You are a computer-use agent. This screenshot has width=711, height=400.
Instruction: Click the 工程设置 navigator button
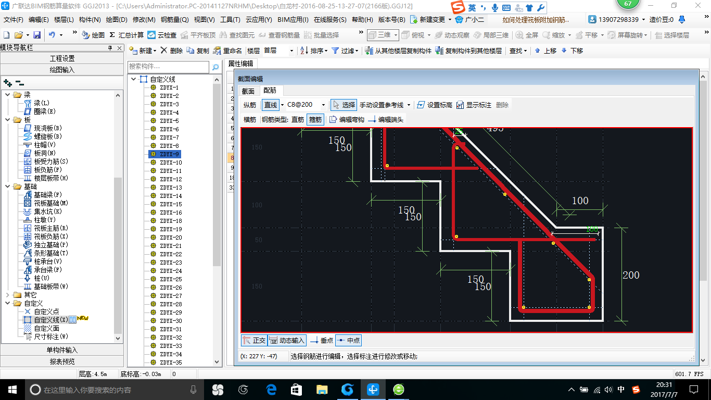pos(62,58)
